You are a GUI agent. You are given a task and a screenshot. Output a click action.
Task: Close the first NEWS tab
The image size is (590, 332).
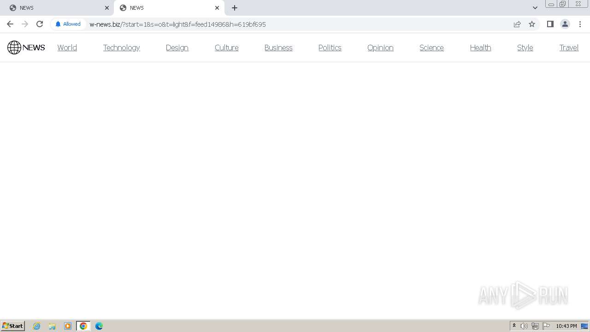click(x=107, y=8)
